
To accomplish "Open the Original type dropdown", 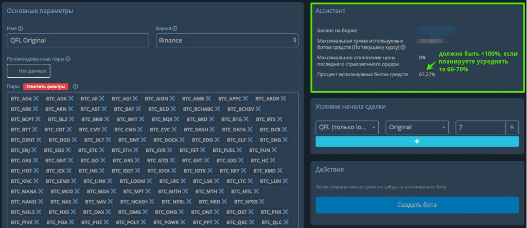I will point(417,128).
